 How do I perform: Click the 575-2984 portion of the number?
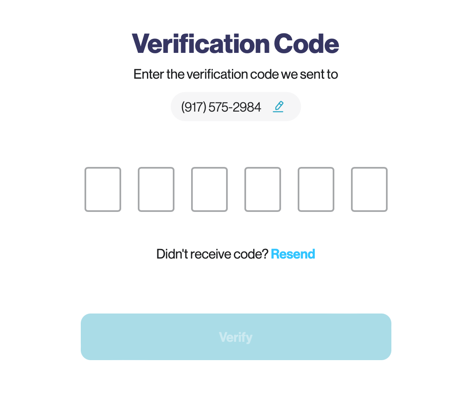(x=235, y=107)
